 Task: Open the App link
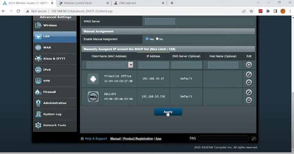click(x=158, y=138)
